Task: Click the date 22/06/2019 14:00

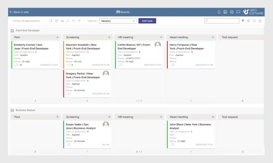Action: (x=49, y=65)
